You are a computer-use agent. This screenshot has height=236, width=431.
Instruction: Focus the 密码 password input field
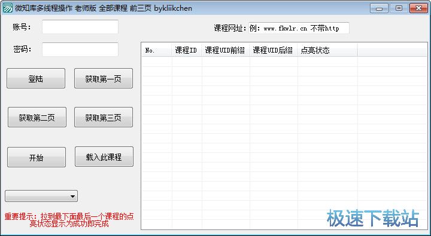[80, 50]
